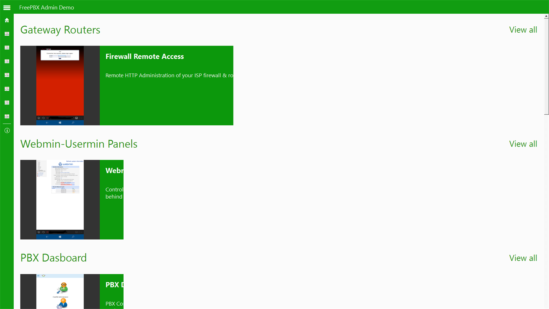Click the Webmin panel screenshot thumbnail
Screen dimensions: 549x309
[60, 199]
